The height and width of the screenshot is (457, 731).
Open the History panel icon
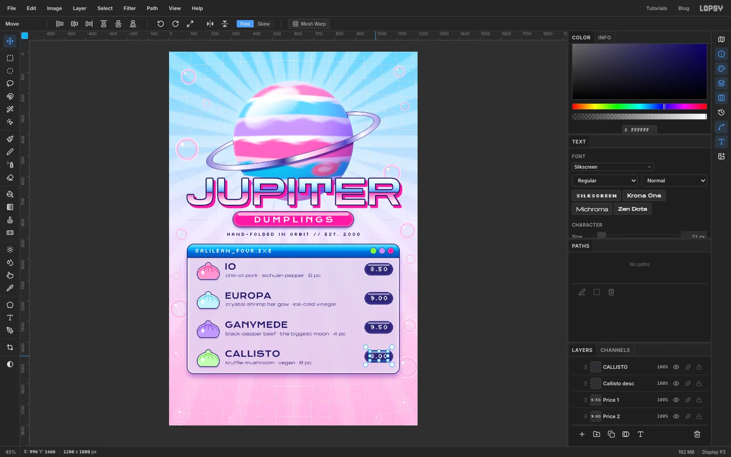[x=721, y=112]
